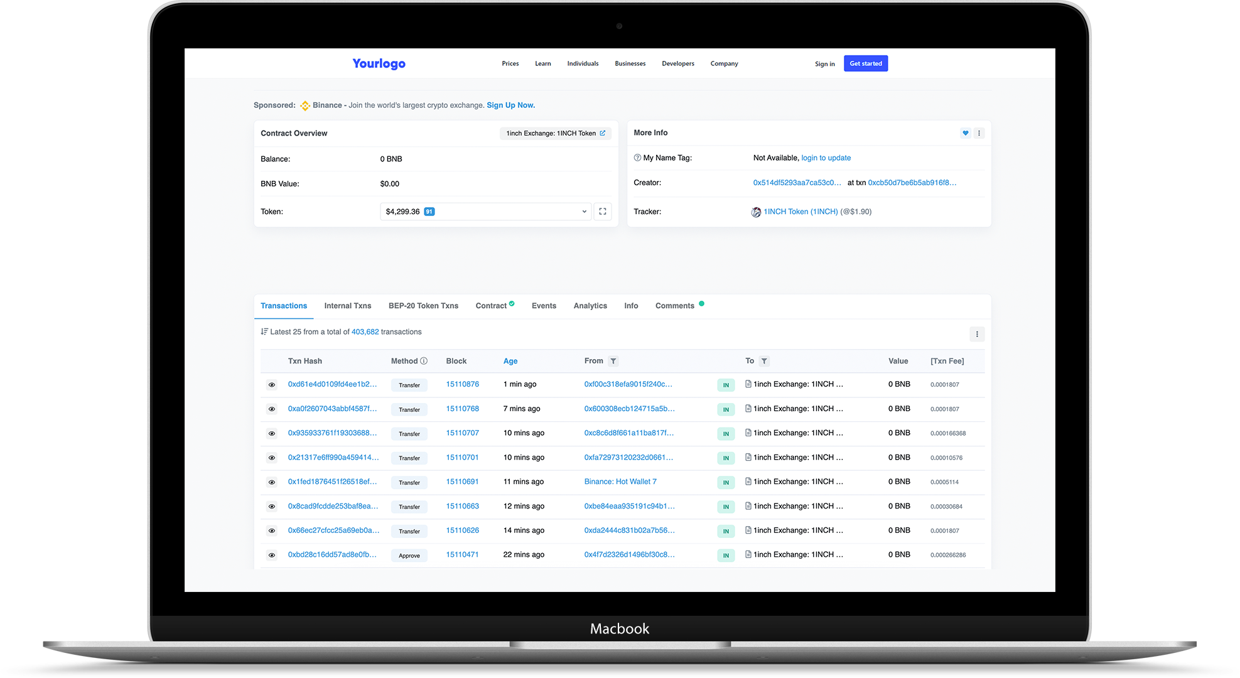The height and width of the screenshot is (678, 1240).
Task: Click the 1INCH token tracker logo icon
Action: pyautogui.click(x=756, y=212)
